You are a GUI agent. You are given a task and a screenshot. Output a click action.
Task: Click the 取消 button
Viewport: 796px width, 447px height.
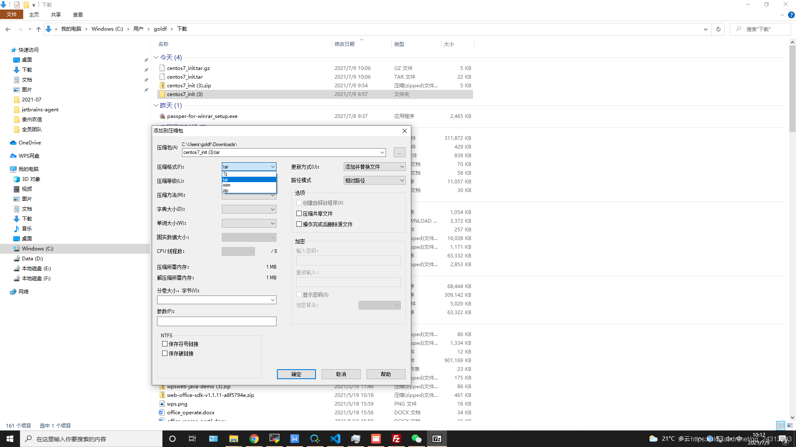pos(341,374)
